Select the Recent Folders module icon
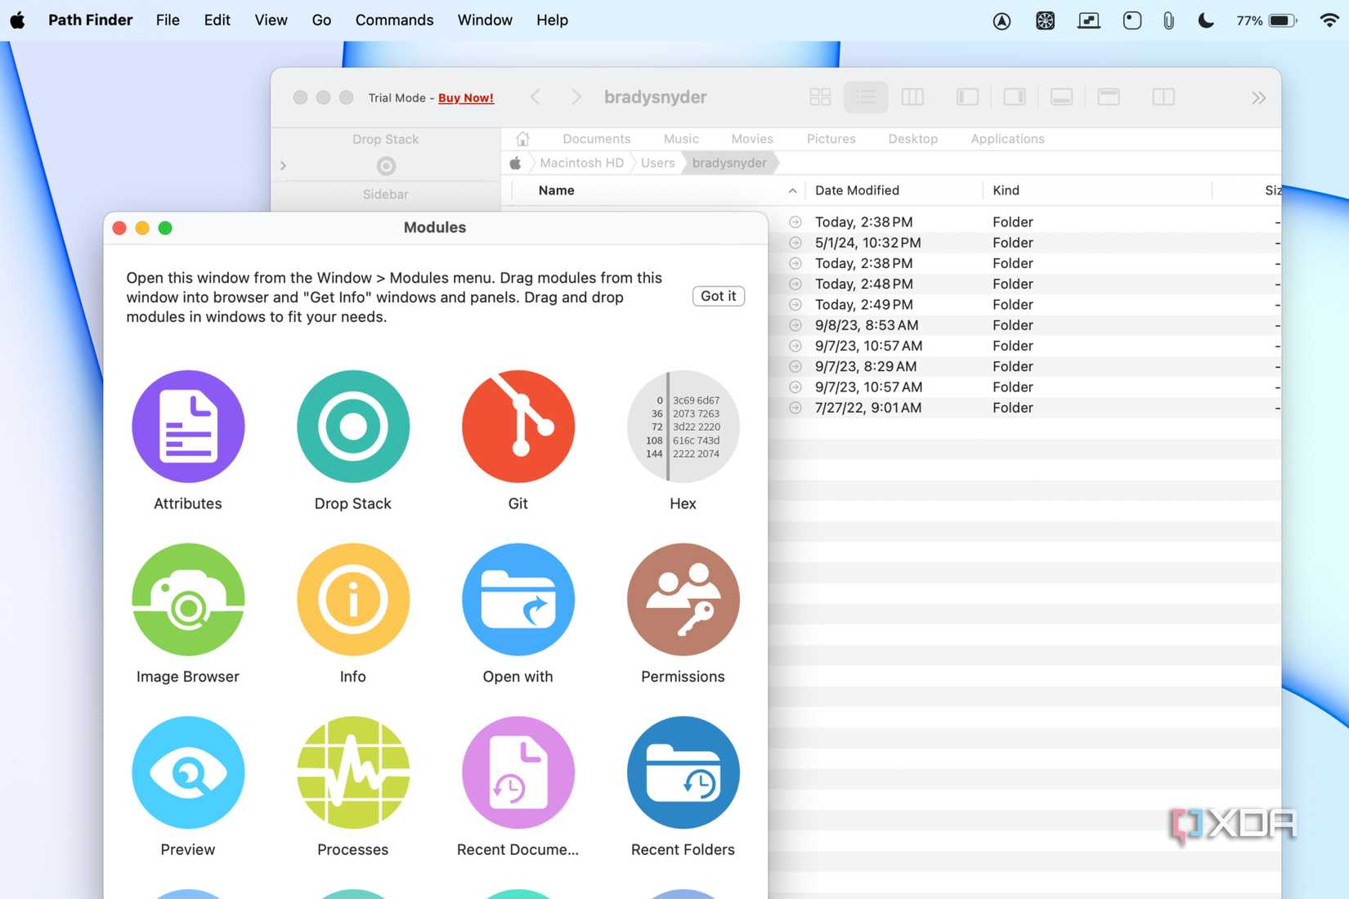The height and width of the screenshot is (899, 1349). 683,773
